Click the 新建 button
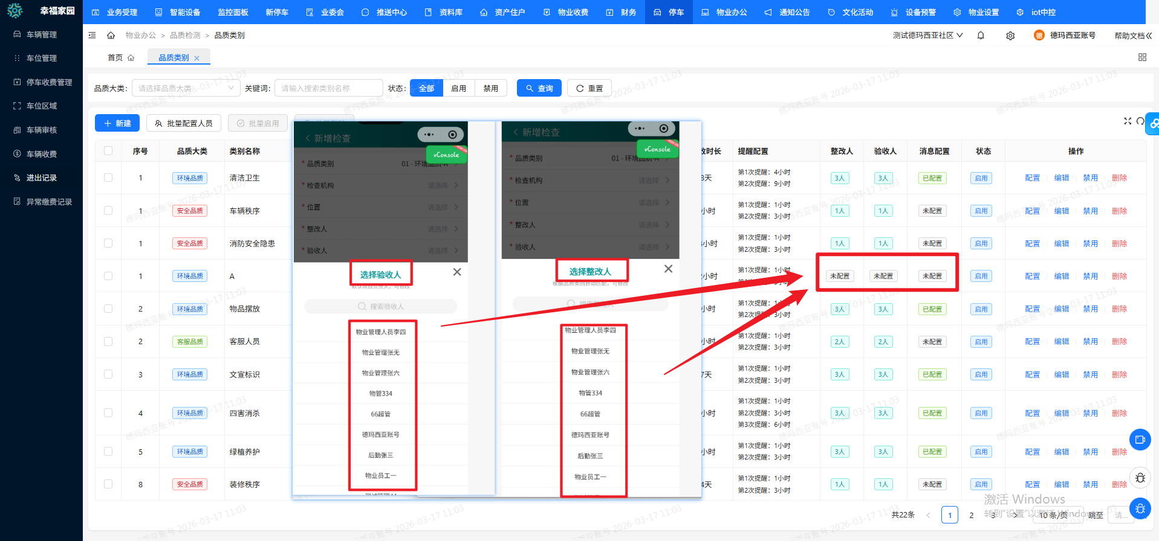Image resolution: width=1159 pixels, height=541 pixels. pos(117,123)
